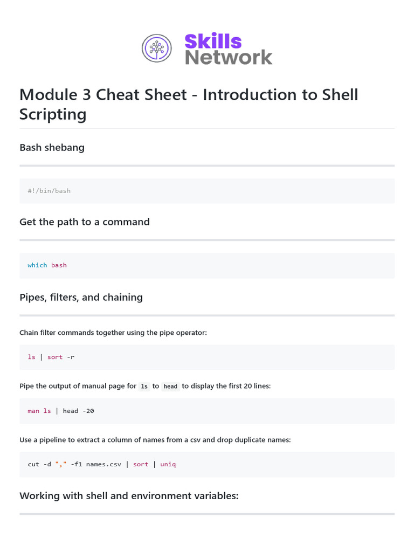Viewport: 414px width, 552px height.
Task: Click the "Chain filter commands together" sentence
Action: (113, 333)
